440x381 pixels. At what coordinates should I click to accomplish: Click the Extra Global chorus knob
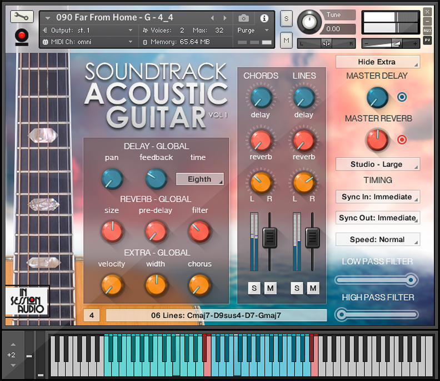click(200, 285)
